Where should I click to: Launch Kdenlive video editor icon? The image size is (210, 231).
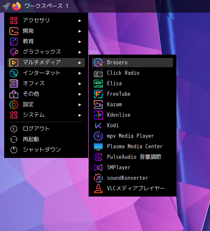click(98, 115)
